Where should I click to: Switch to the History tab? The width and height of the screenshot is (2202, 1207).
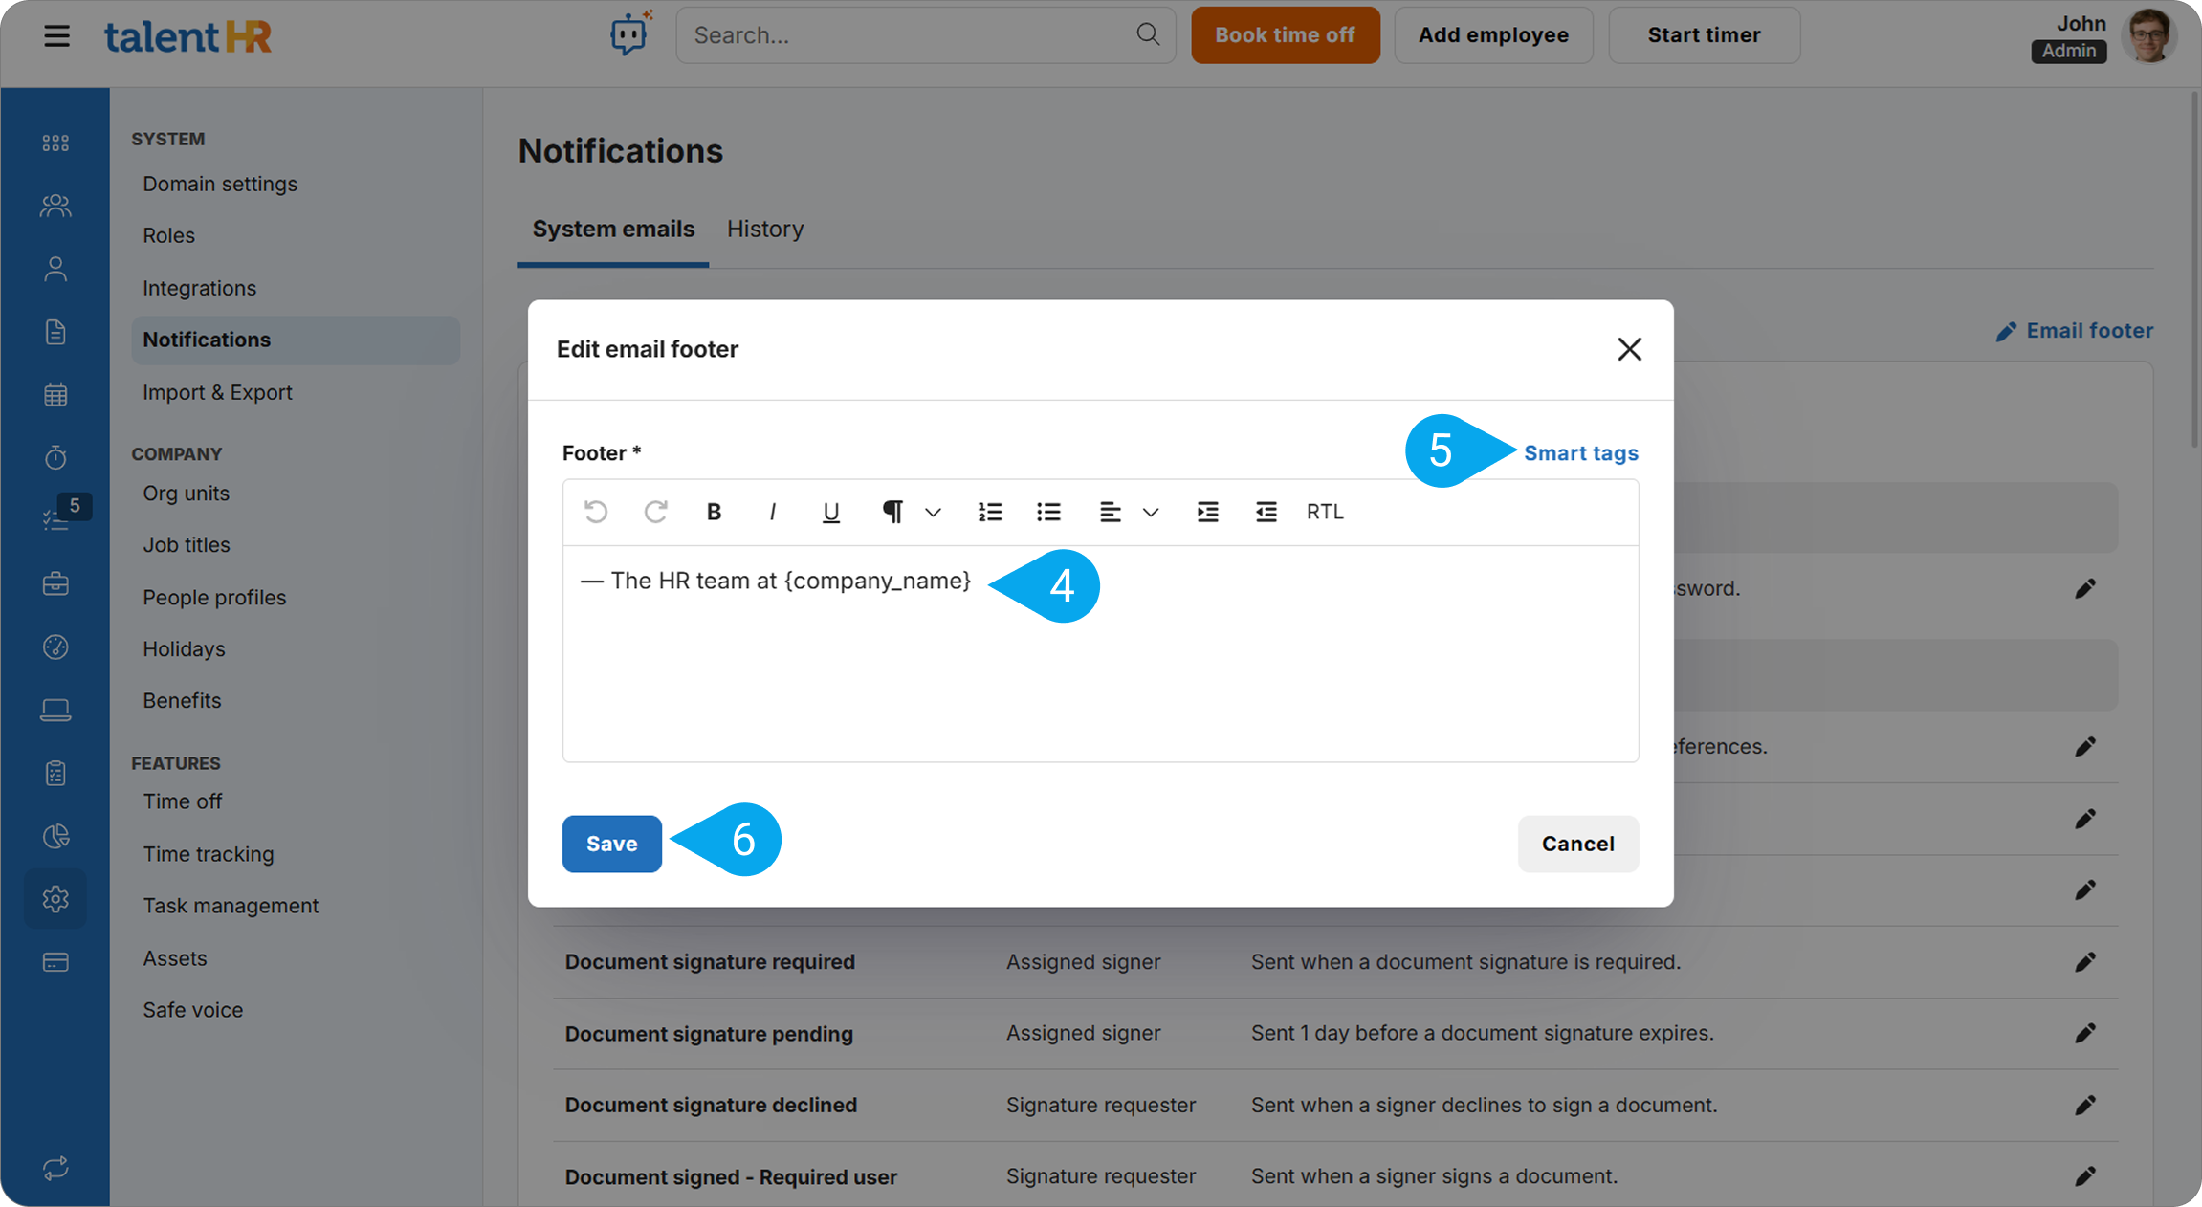click(x=764, y=229)
